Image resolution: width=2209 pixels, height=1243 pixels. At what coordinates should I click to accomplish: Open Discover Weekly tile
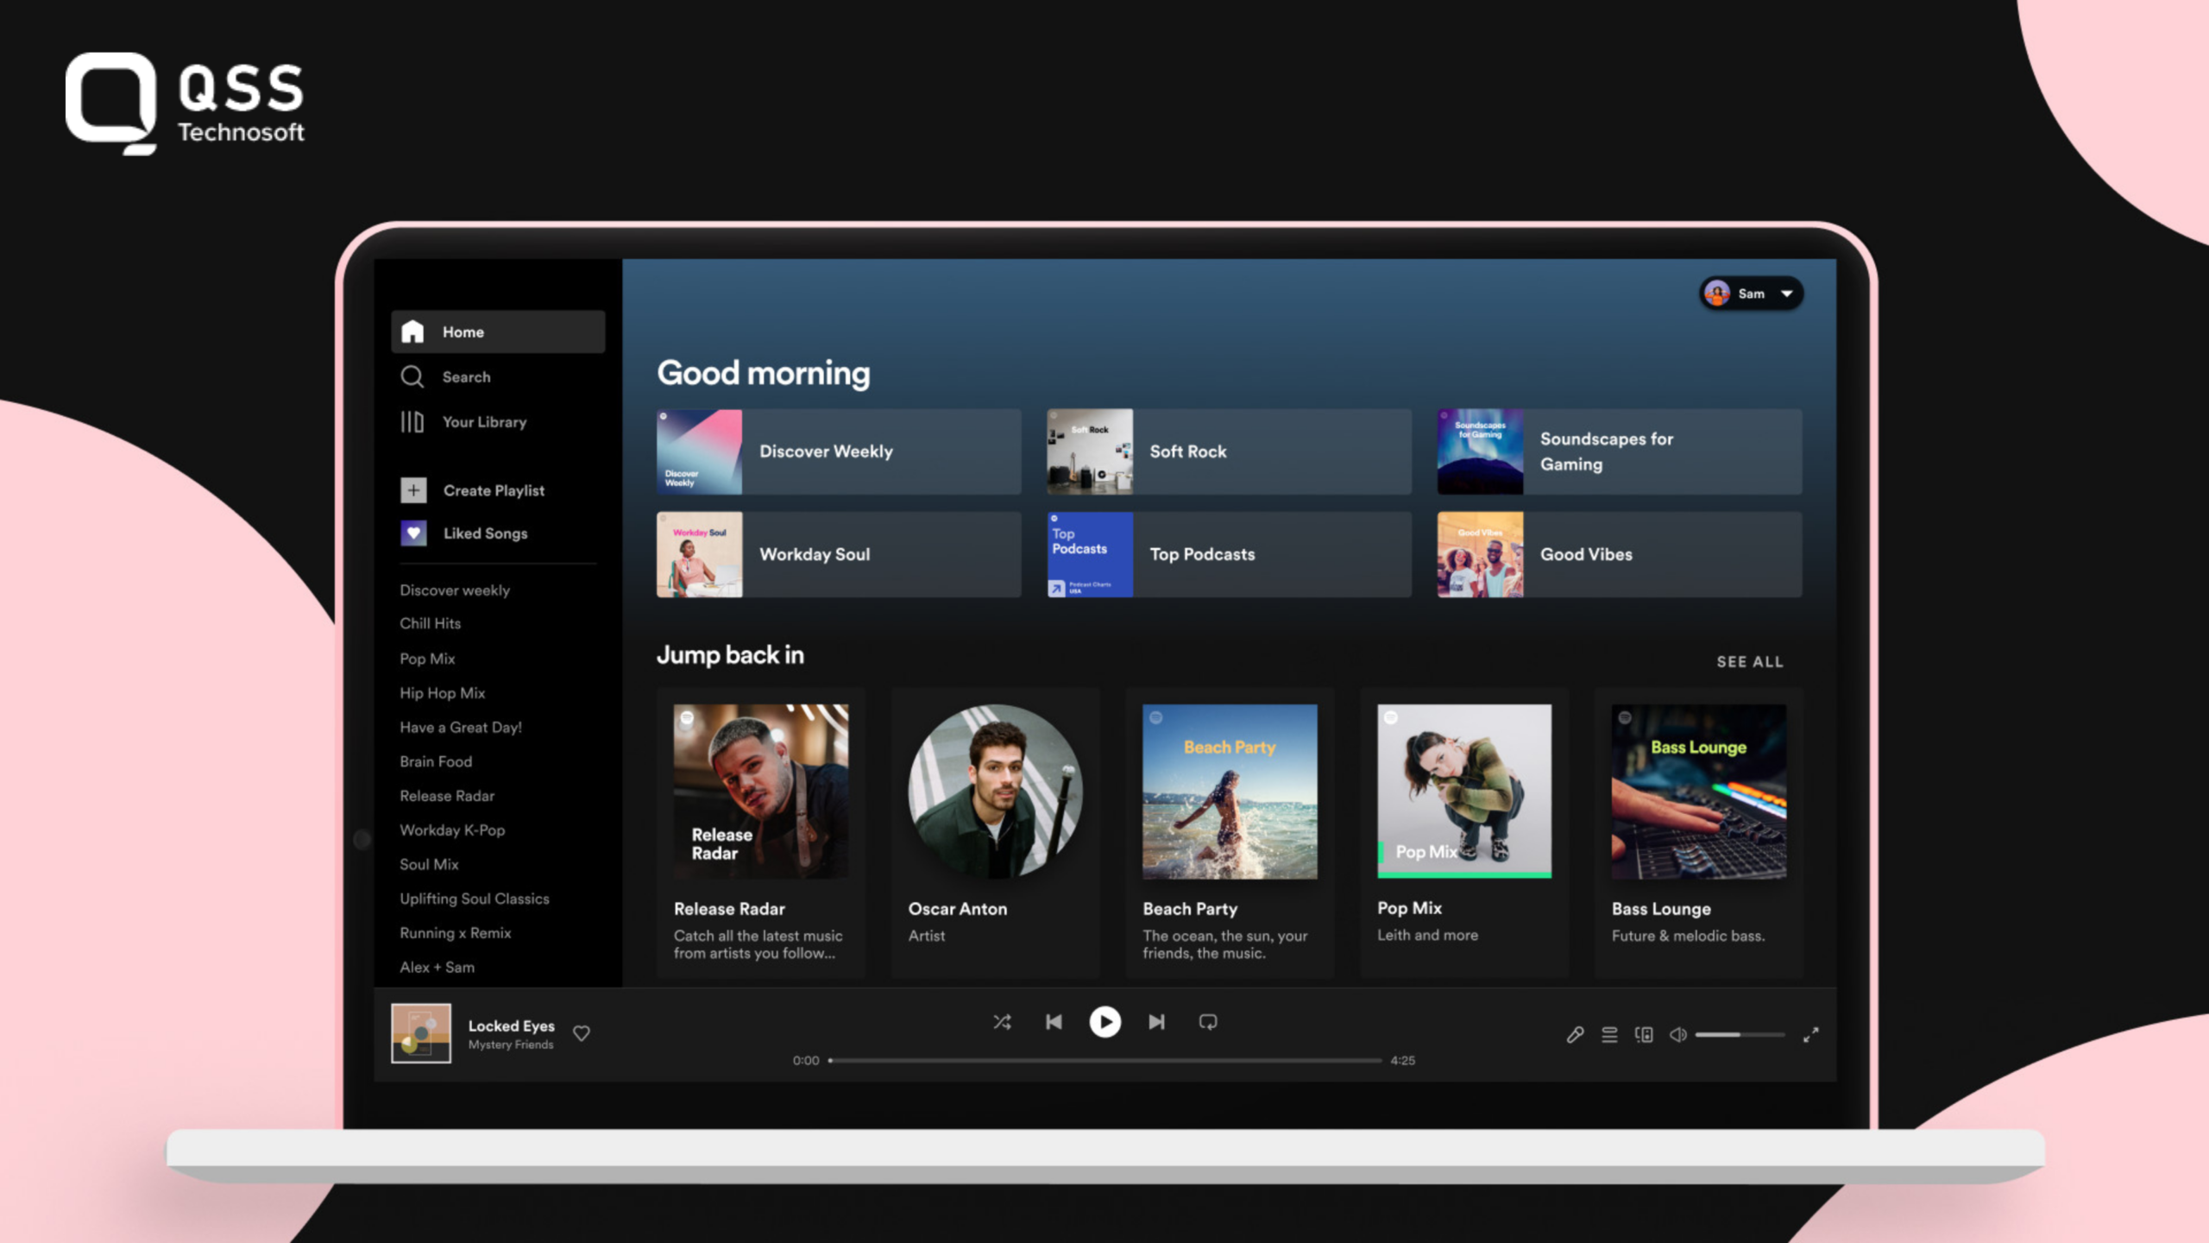coord(839,451)
